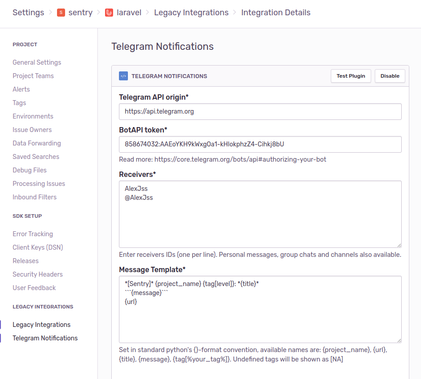Click the Telegram Notifications plugin code icon
Image resolution: width=421 pixels, height=379 pixels.
tap(123, 76)
